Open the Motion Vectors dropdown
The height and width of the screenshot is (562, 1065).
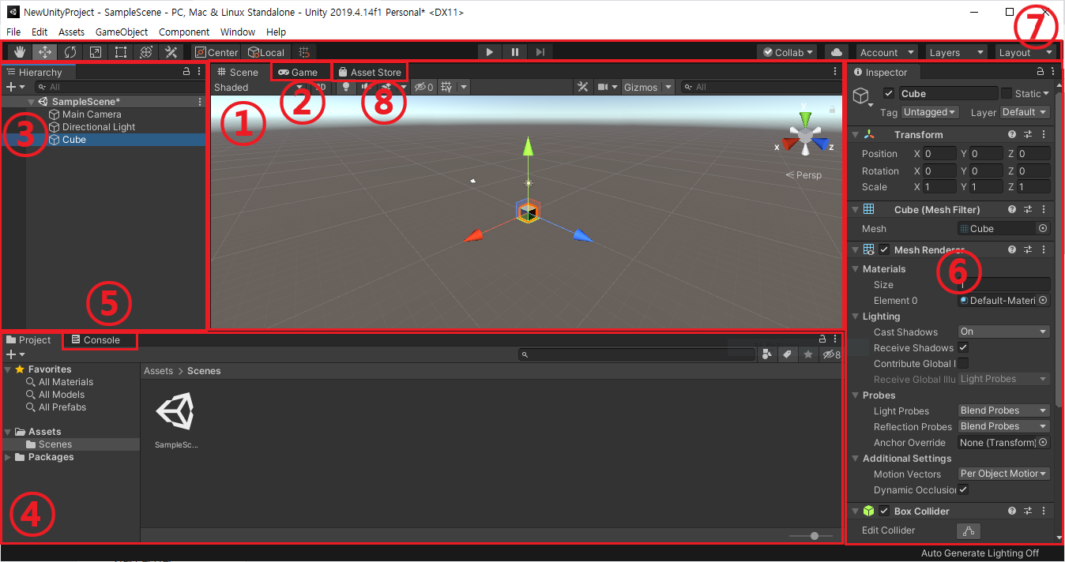[x=1003, y=474]
